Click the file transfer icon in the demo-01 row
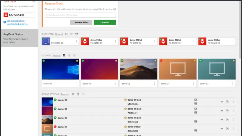 (227, 129)
